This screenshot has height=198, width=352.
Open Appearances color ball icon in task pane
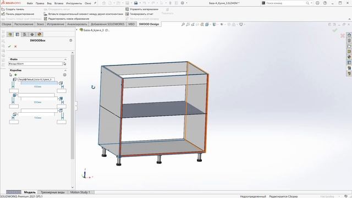[349, 57]
